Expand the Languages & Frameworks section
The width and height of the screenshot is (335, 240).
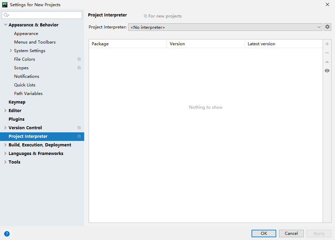5,154
